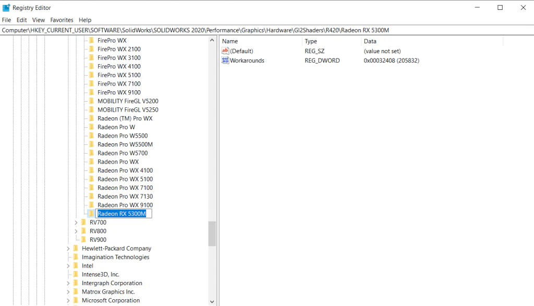
Task: Open the Favorites menu
Action: pos(62,20)
